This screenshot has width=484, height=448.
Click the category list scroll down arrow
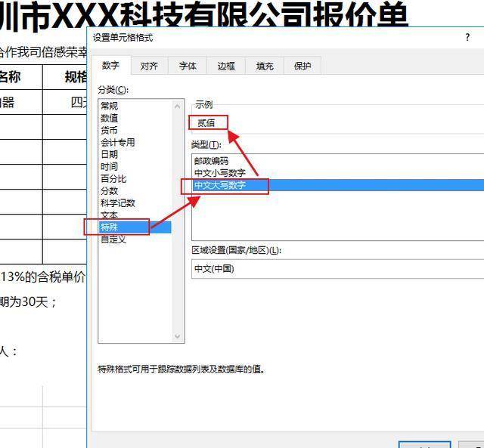click(x=177, y=336)
